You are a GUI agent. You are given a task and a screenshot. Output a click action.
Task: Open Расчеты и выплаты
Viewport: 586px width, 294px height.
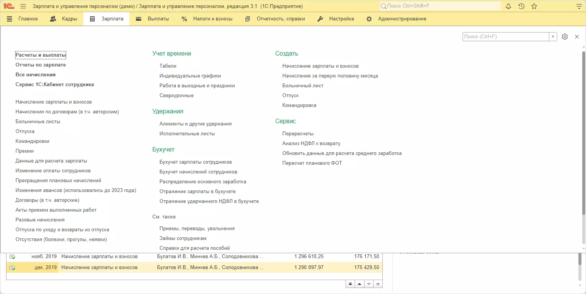[x=41, y=55]
